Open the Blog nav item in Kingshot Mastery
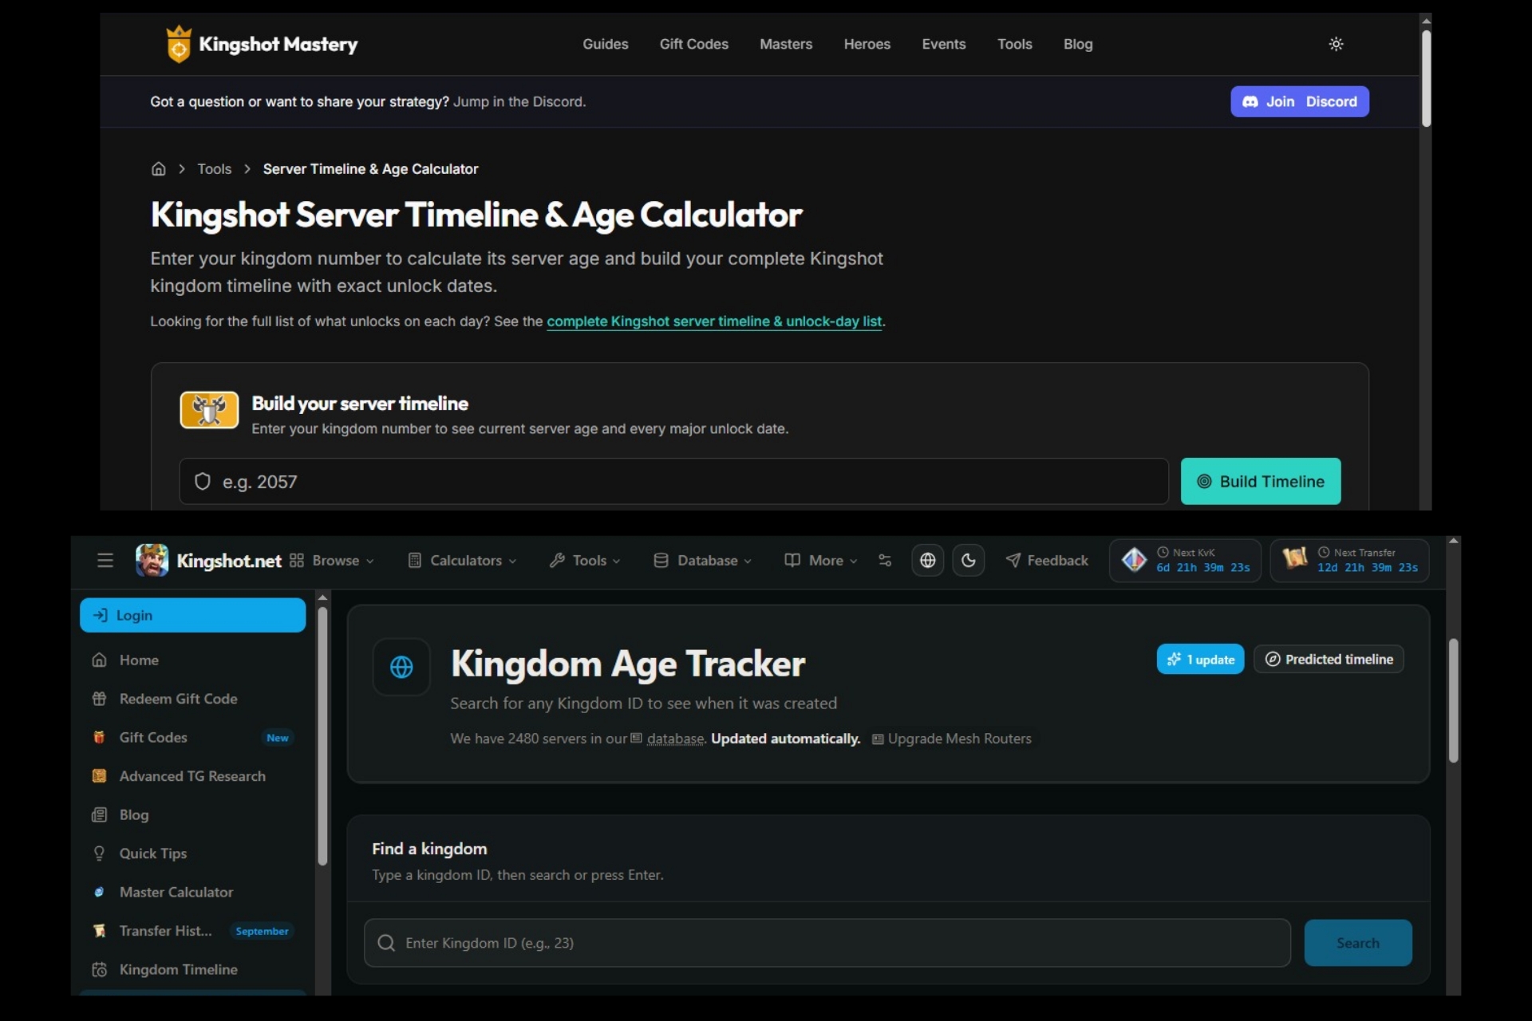The height and width of the screenshot is (1021, 1532). coord(1077,44)
